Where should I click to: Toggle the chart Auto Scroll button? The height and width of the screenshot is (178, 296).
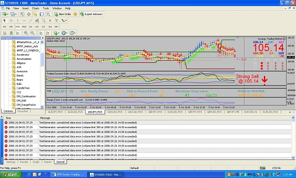pyautogui.click(x=41, y=33)
